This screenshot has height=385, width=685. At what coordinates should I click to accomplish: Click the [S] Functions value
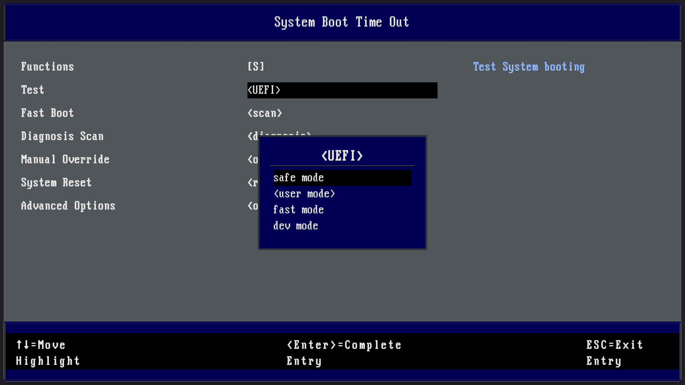[x=256, y=67]
